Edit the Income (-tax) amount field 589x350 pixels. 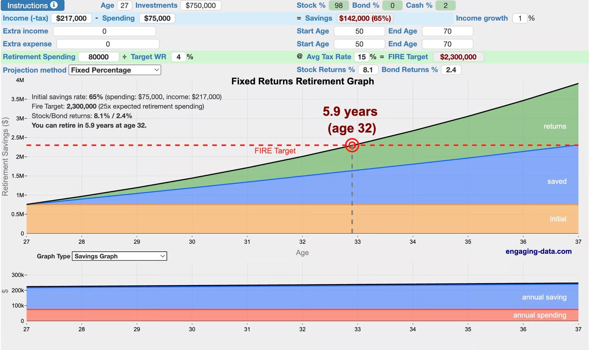[71, 18]
